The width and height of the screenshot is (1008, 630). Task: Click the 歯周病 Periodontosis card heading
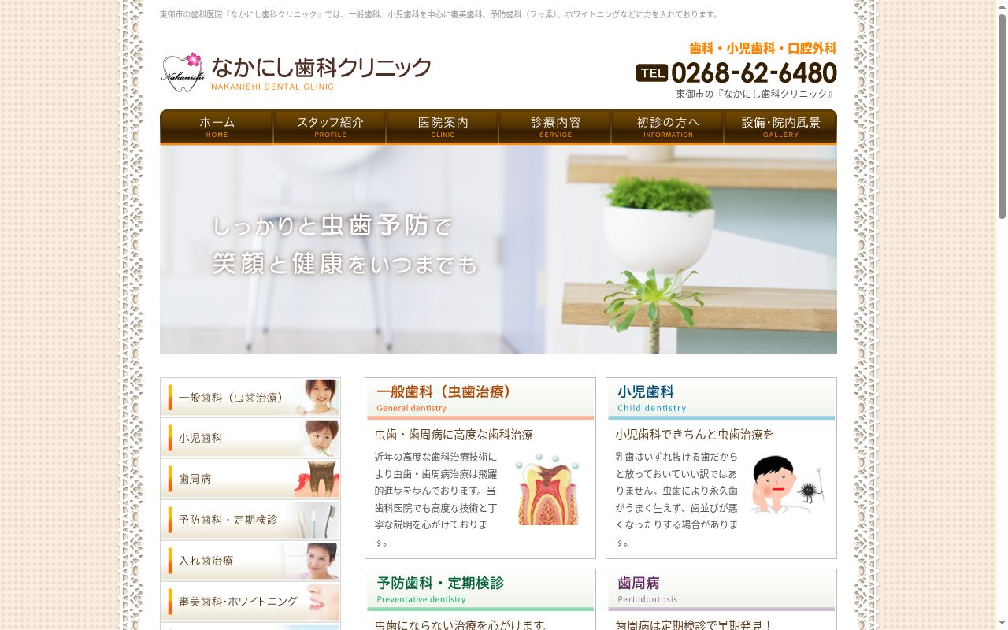pos(721,591)
